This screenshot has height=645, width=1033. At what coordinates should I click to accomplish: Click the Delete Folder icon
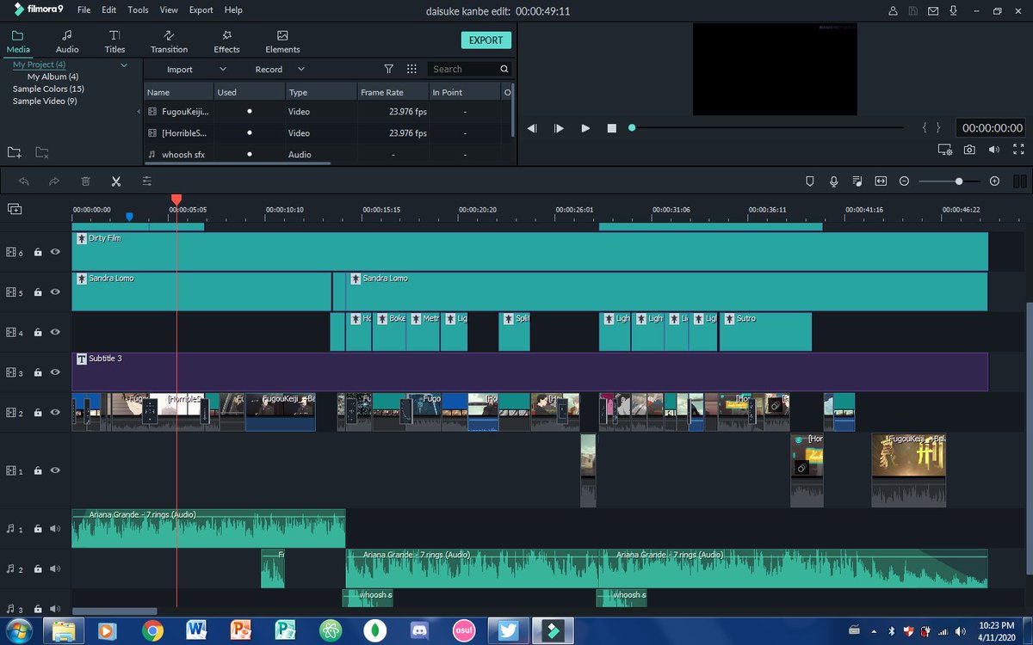[42, 152]
